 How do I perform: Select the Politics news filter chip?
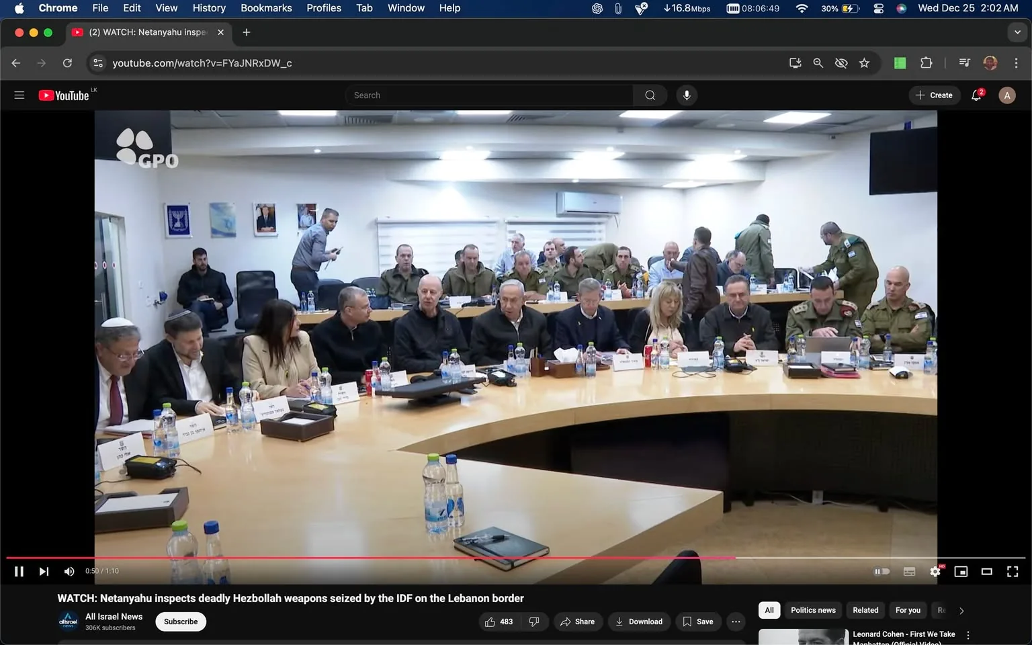tap(812, 610)
